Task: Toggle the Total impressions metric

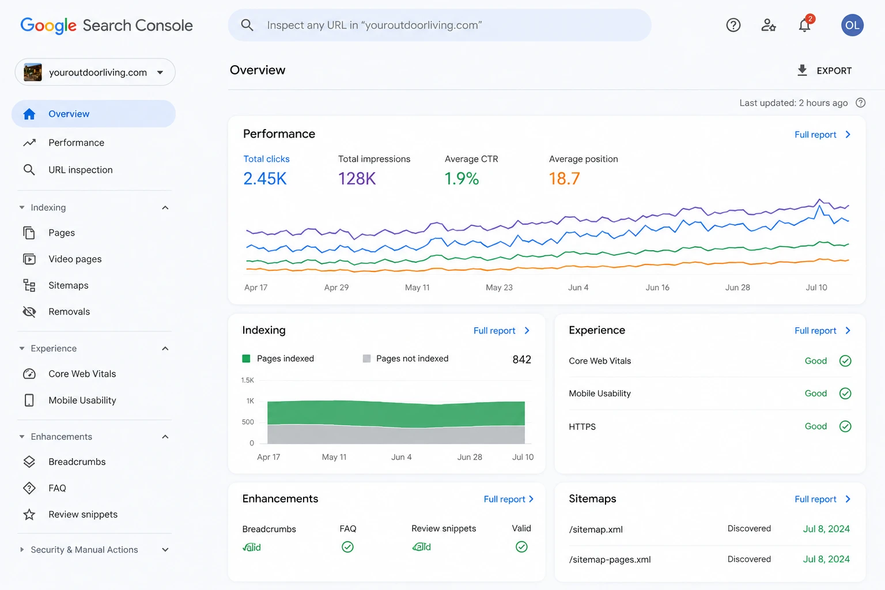Action: [x=374, y=170]
